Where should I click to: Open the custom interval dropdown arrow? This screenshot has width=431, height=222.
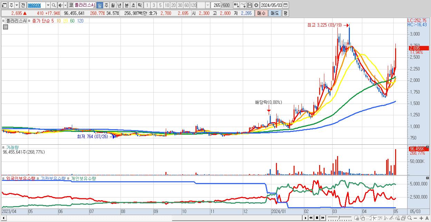(208, 5)
